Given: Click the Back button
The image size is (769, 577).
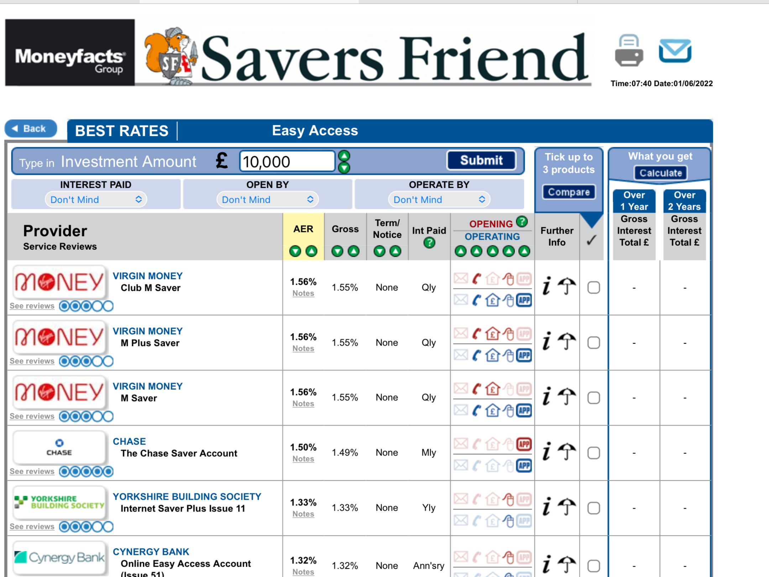Looking at the screenshot, I should (31, 129).
